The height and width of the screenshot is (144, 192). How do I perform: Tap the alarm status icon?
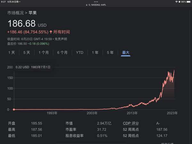point(180,2)
